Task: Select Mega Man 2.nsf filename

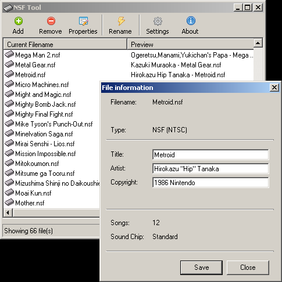Action: point(38,55)
